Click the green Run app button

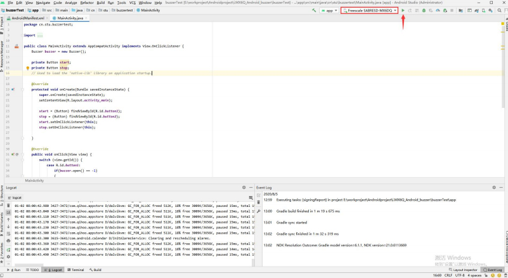[x=403, y=11]
